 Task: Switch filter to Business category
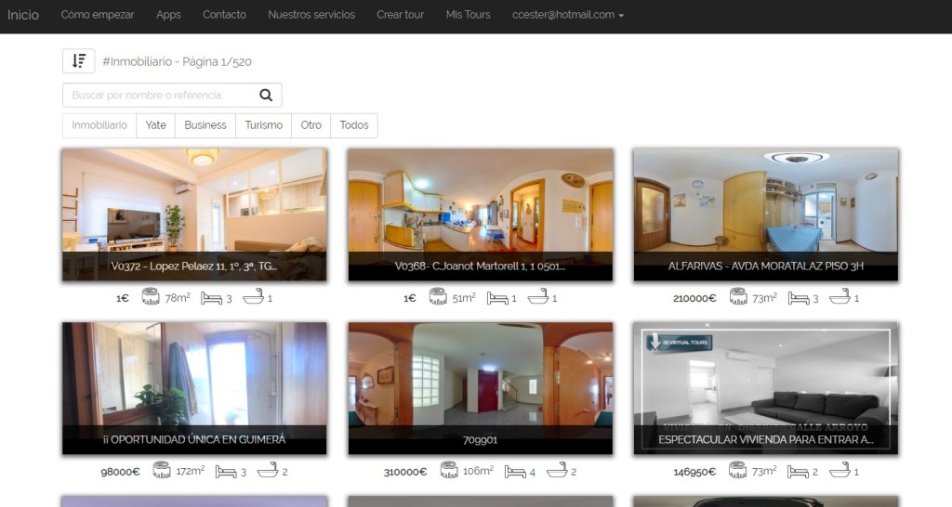(205, 125)
